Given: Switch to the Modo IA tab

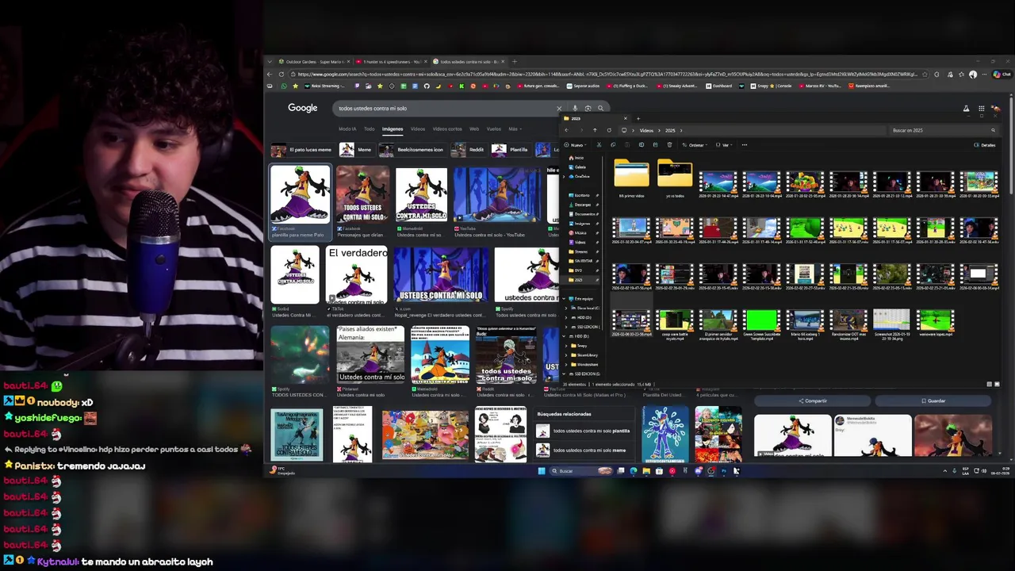Looking at the screenshot, I should 347,128.
